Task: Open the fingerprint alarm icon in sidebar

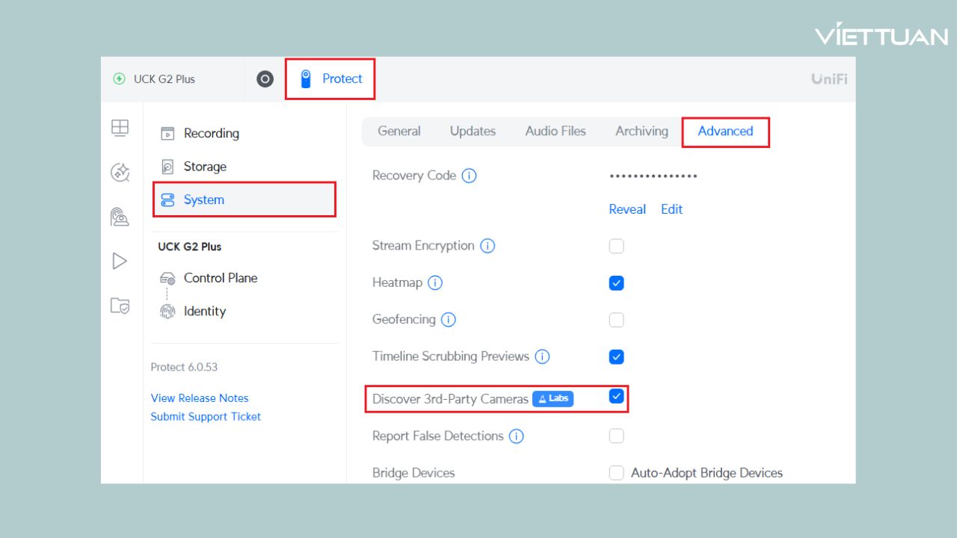Action: 120,217
